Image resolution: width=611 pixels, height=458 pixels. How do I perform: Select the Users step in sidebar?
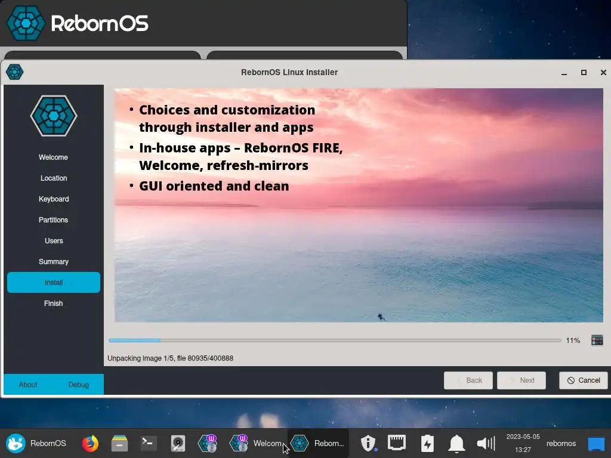click(x=53, y=241)
